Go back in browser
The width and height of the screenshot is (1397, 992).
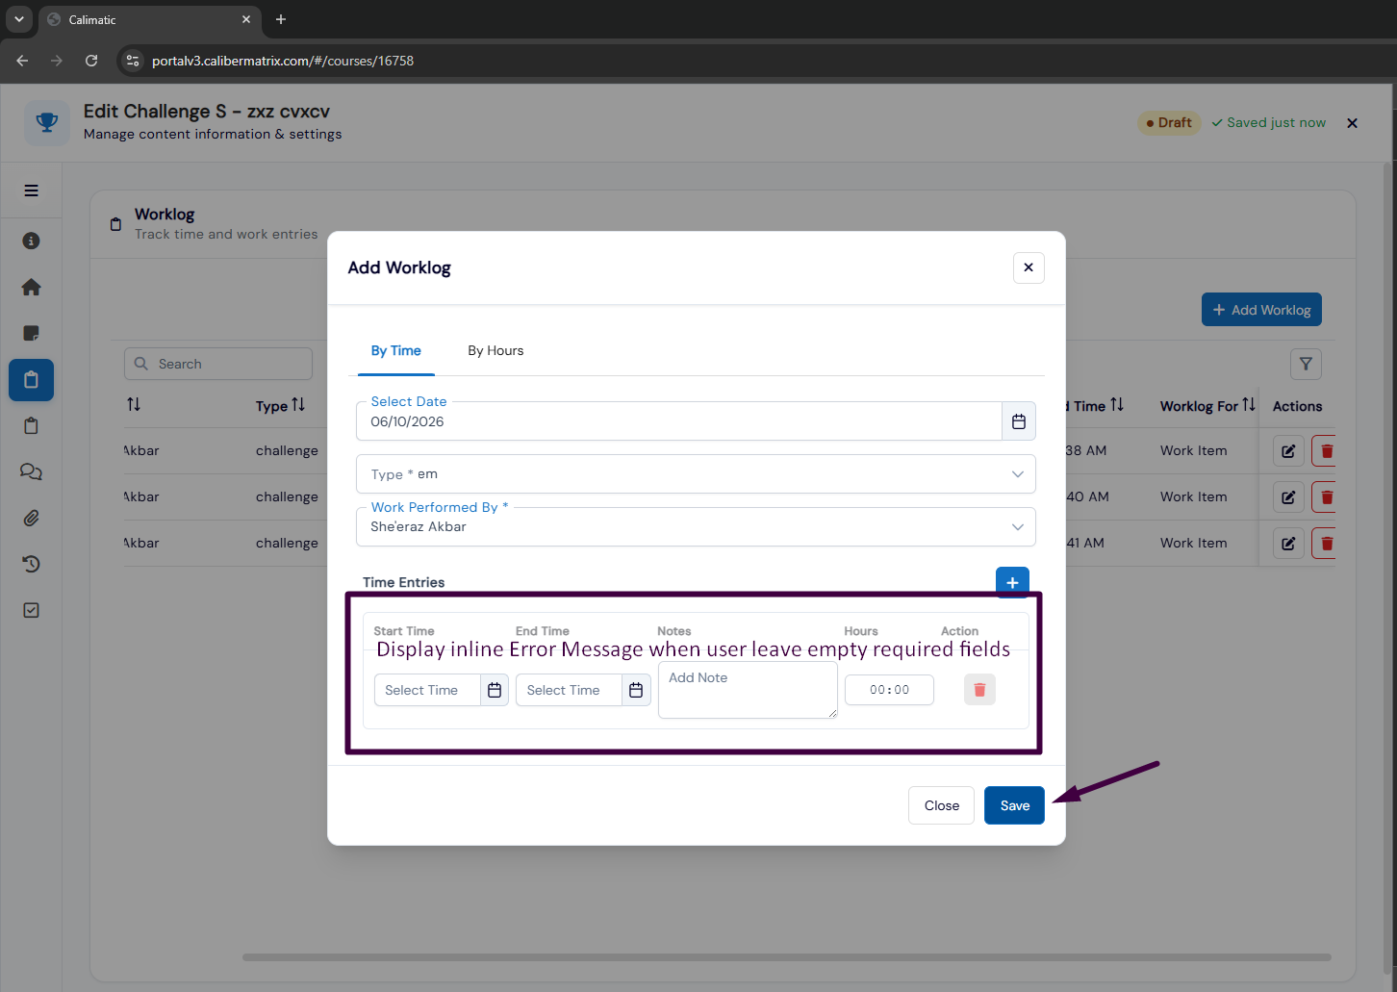[22, 61]
